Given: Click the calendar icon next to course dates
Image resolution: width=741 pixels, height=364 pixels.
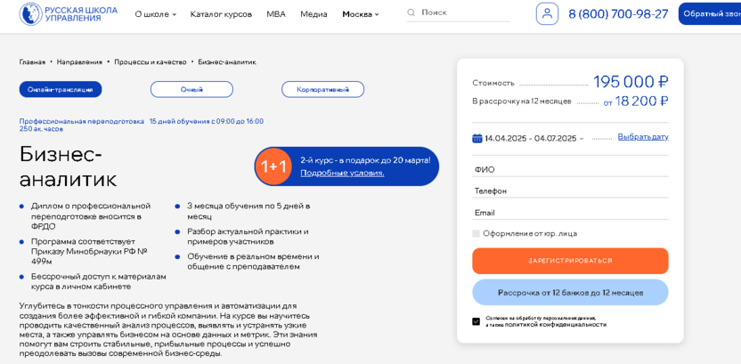Looking at the screenshot, I should pyautogui.click(x=477, y=138).
